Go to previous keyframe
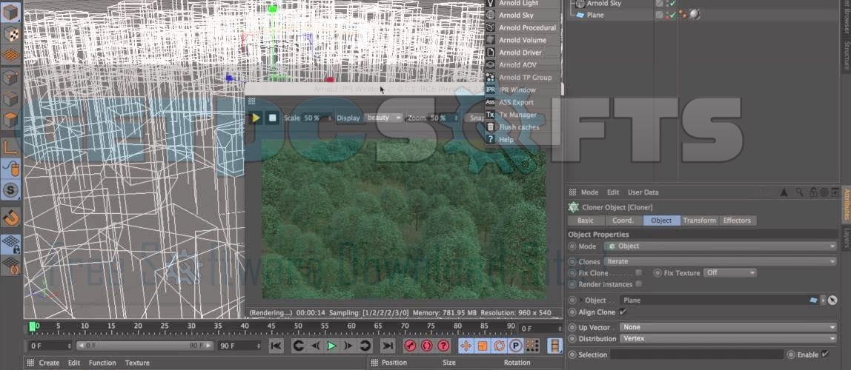This screenshot has height=370, width=851. pyautogui.click(x=298, y=346)
